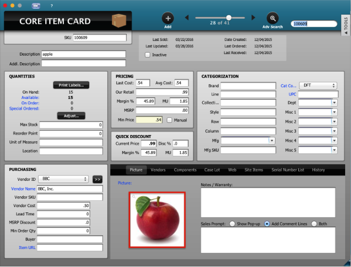The height and width of the screenshot is (267, 351).
Task: Open the Mfg dropdown arrow
Action: pyautogui.click(x=272, y=140)
